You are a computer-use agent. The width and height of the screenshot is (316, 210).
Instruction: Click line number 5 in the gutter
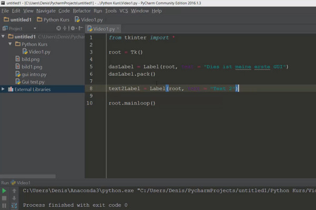(x=91, y=67)
